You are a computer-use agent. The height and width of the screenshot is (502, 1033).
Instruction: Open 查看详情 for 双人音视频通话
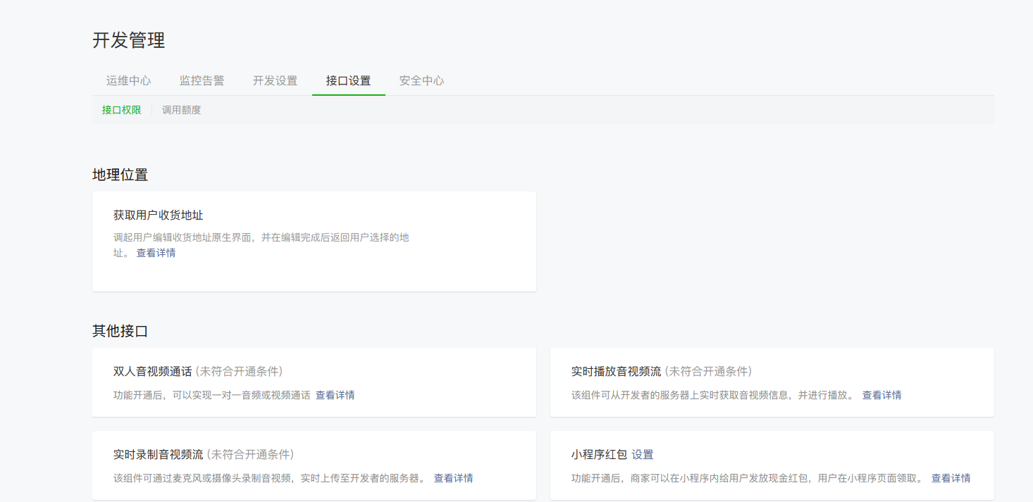(x=335, y=395)
